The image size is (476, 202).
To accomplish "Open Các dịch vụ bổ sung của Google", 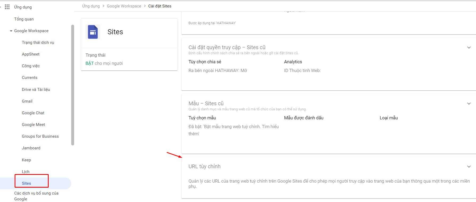I will click(x=36, y=196).
